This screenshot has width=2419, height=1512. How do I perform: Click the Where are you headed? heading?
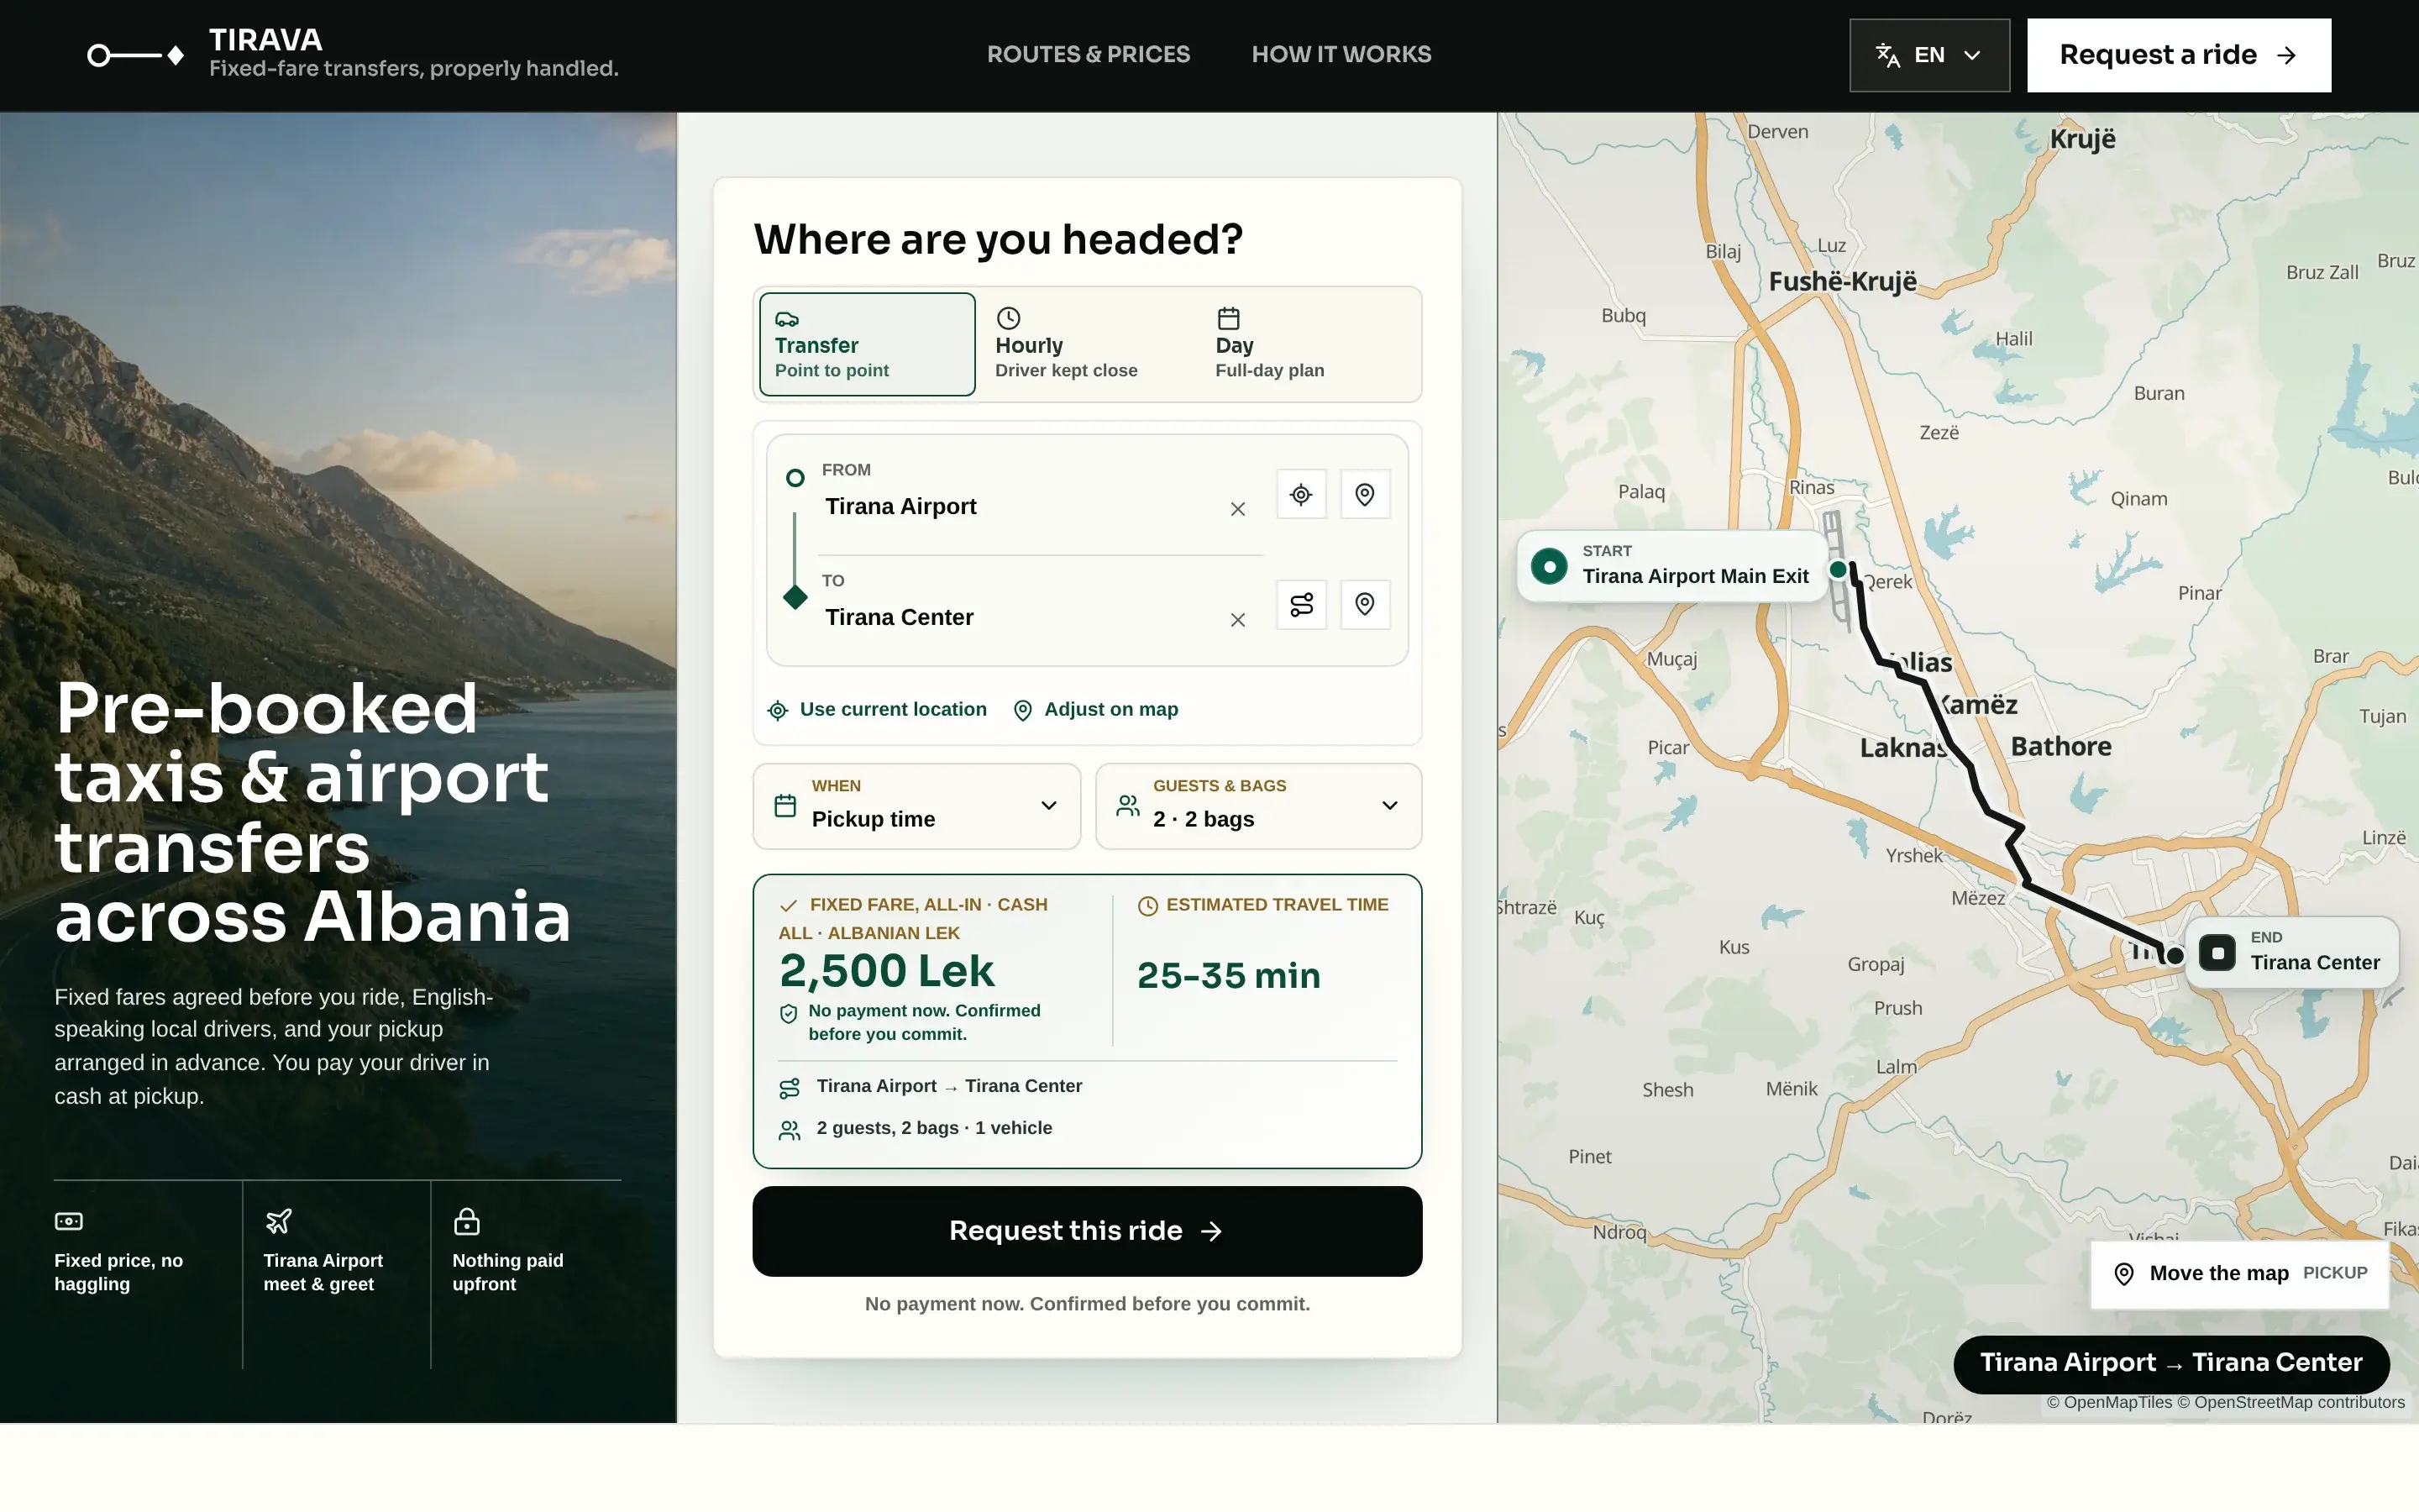(998, 239)
